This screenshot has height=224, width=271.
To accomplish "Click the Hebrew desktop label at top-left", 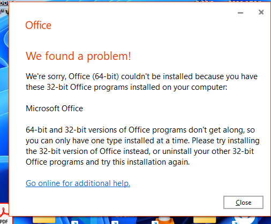I will [x=4, y=7].
